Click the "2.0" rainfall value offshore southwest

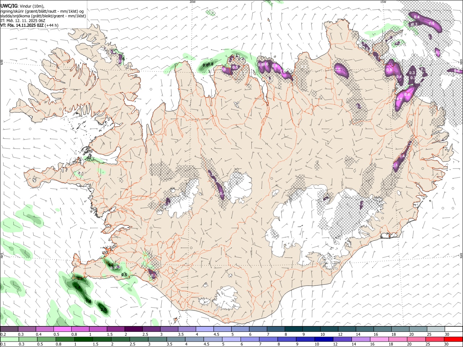pyautogui.click(x=103, y=310)
